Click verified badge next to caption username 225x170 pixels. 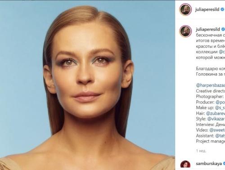[x=223, y=29]
